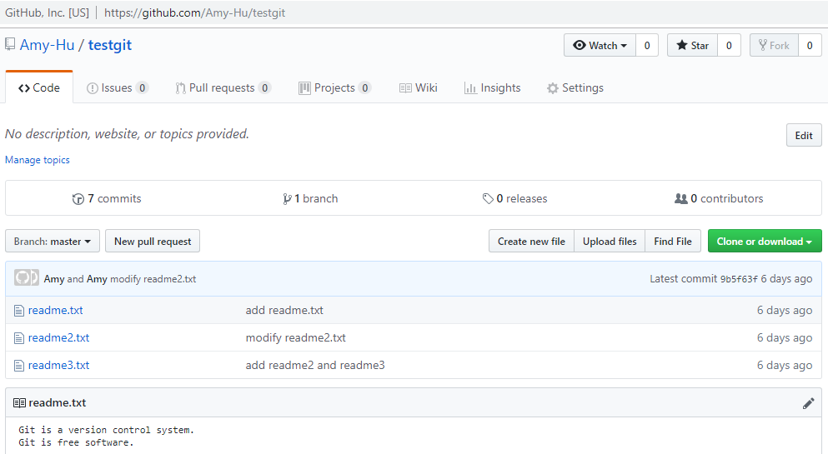Switch to the Code tab
The height and width of the screenshot is (454, 828).
coord(39,87)
